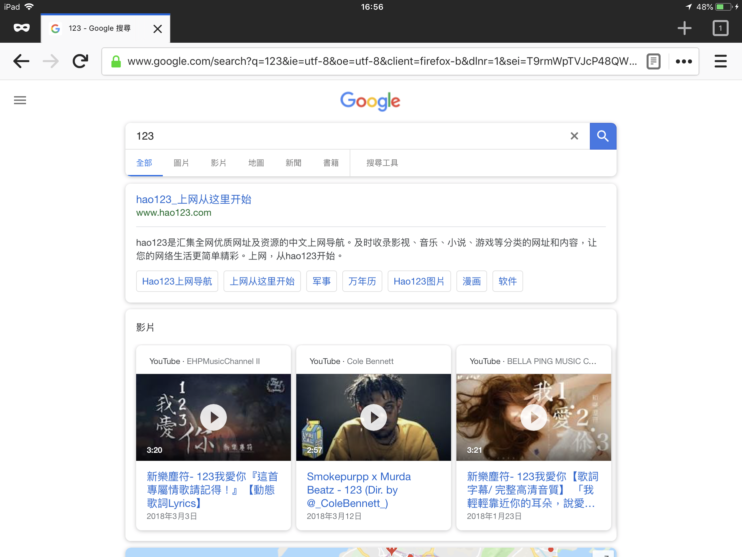Viewport: 742px width, 557px height.
Task: Click the 军事 sitelink
Action: click(x=321, y=282)
